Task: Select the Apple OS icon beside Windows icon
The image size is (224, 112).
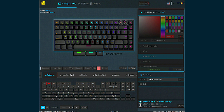Action: 47,107
